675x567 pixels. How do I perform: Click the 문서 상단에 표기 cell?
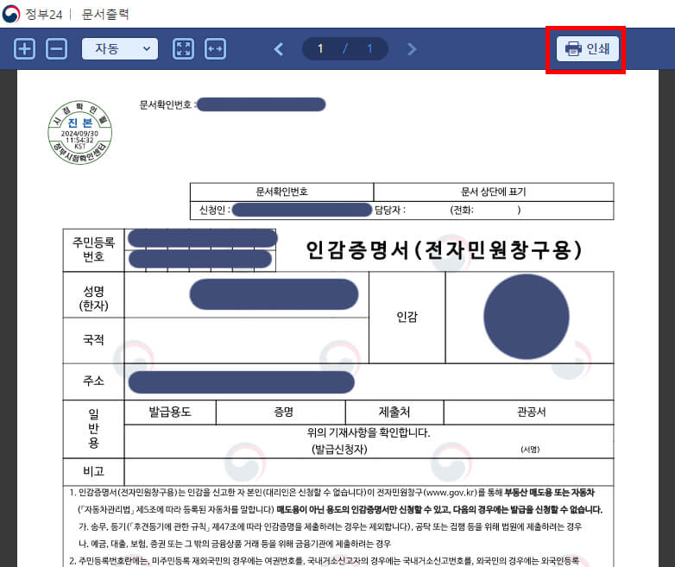point(494,192)
